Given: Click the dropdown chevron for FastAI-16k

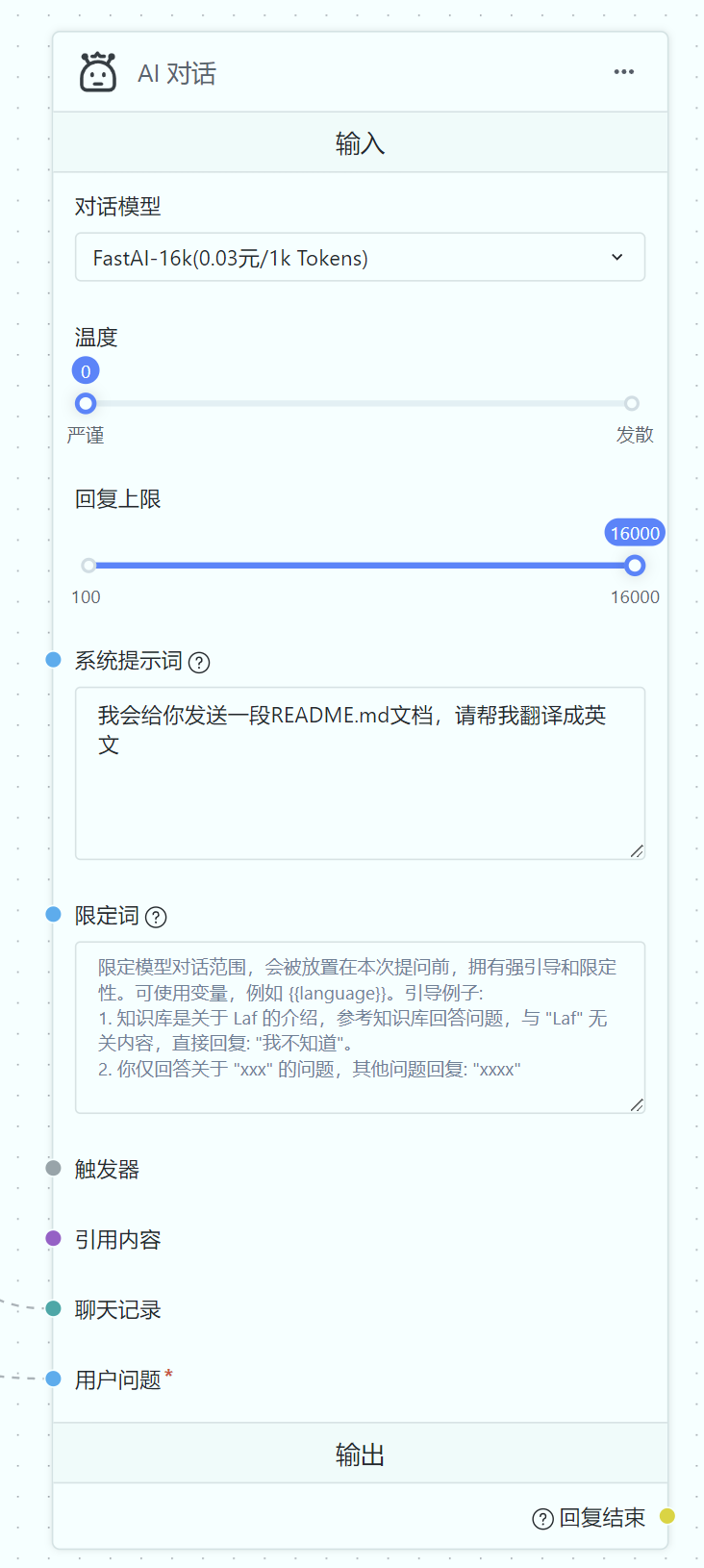Looking at the screenshot, I should pos(617,257).
